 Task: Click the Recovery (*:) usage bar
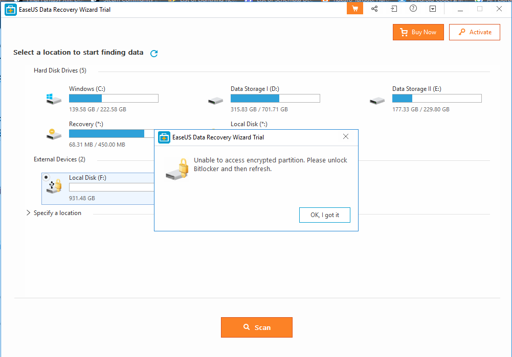(112, 133)
